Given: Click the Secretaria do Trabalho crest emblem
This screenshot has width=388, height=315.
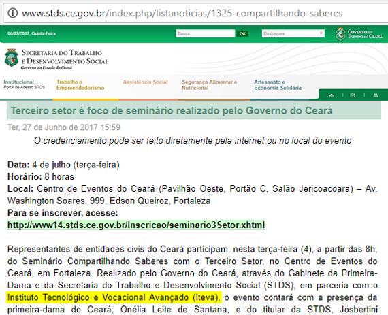Looking at the screenshot, I should 12,58.
